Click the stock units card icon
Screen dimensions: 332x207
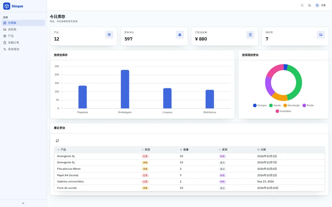pos(180,34)
